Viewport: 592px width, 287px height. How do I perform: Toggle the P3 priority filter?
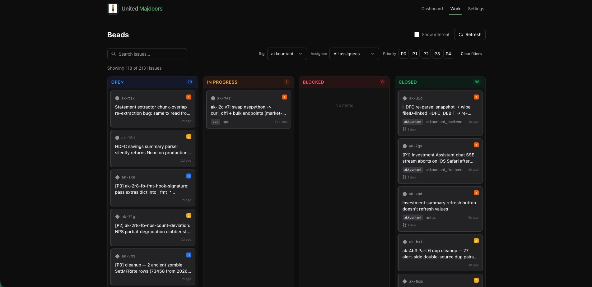(x=437, y=54)
